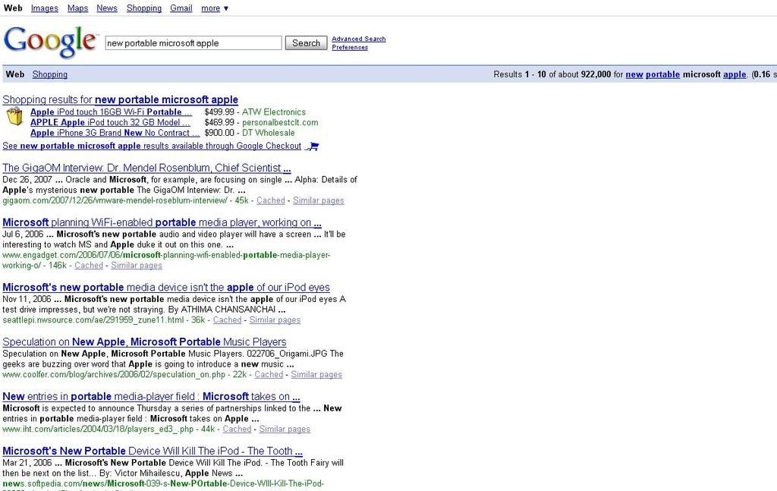This screenshot has height=491, width=777.
Task: Click the Google logo
Action: (x=51, y=42)
